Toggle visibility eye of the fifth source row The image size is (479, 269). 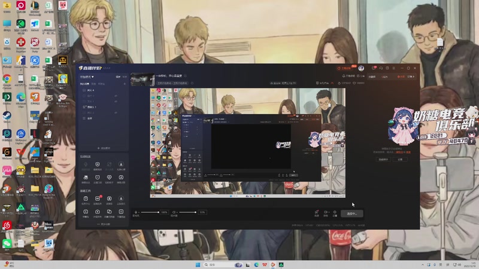(116, 112)
